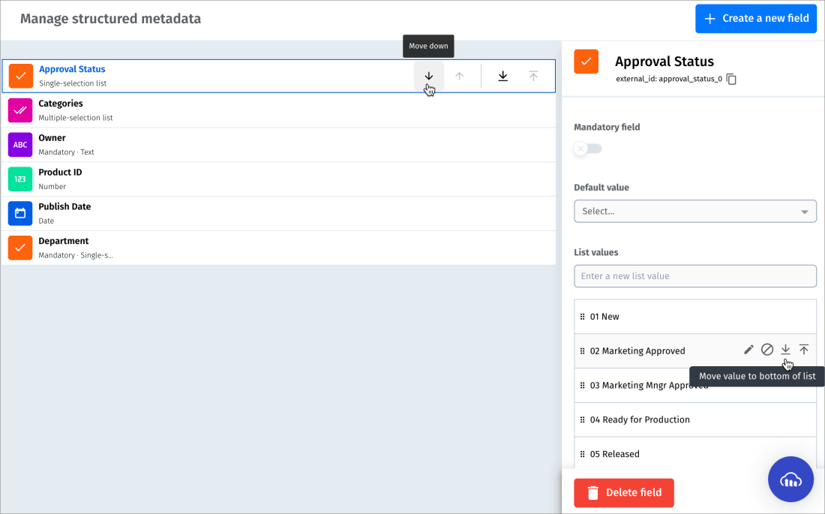The height and width of the screenshot is (514, 825).
Task: Click the green 123 icon of Product ID
Action: pos(20,179)
